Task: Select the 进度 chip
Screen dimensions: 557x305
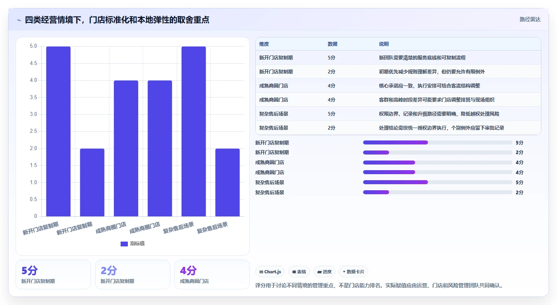Action: (x=325, y=272)
